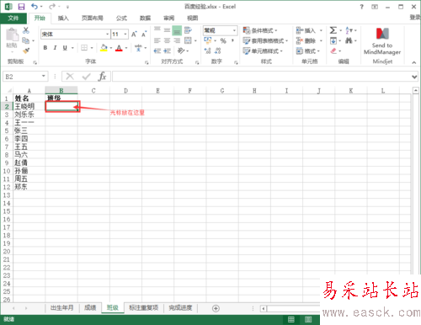Click the Paste clipboard icon

pyautogui.click(x=12, y=35)
